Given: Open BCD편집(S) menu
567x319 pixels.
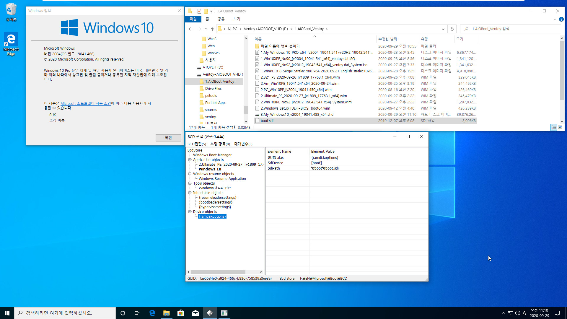Looking at the screenshot, I should pyautogui.click(x=197, y=144).
